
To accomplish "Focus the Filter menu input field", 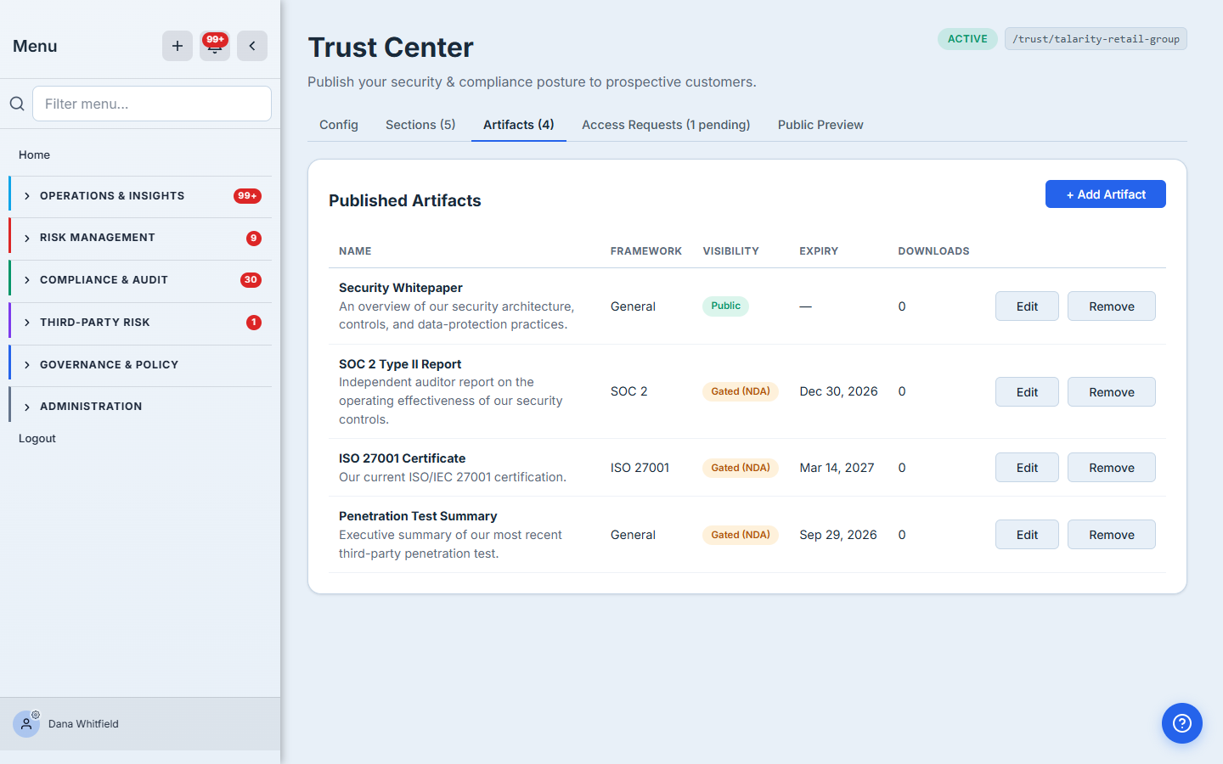I will pos(152,104).
